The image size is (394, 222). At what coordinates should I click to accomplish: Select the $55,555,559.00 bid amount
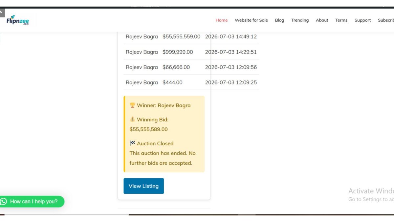pyautogui.click(x=181, y=37)
